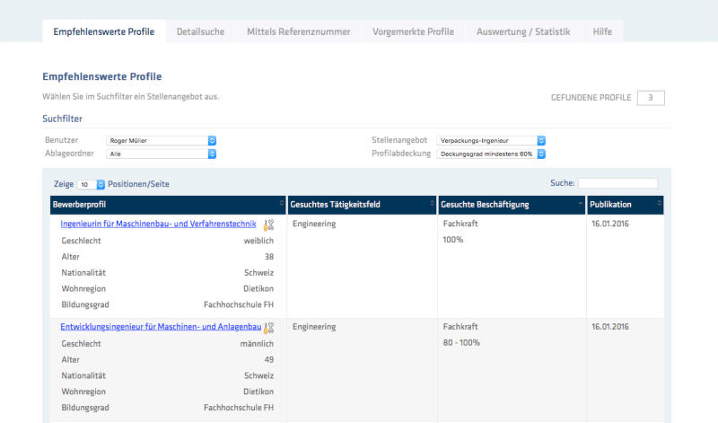The width and height of the screenshot is (718, 423).
Task: Sort by Gesuchte Beschäftigung column arrows
Action: pos(579,205)
